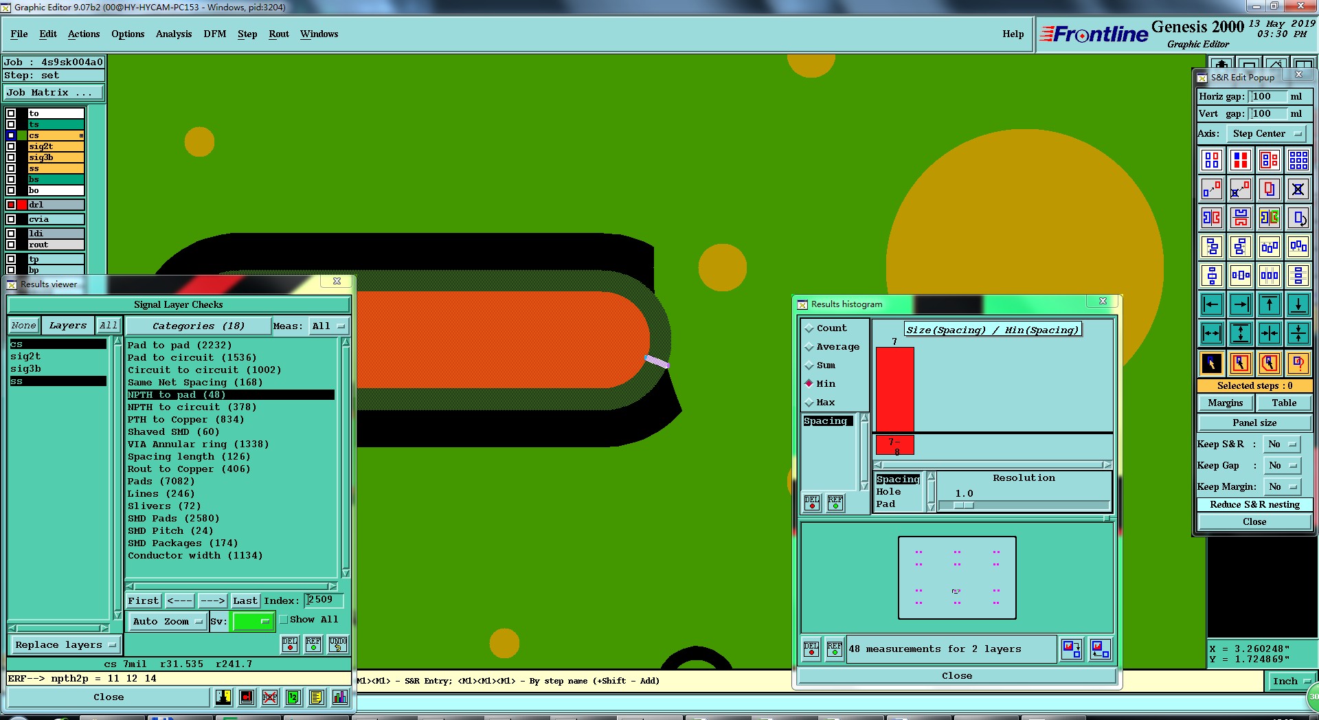1319x720 pixels.
Task: Click the Last result button
Action: (x=245, y=601)
